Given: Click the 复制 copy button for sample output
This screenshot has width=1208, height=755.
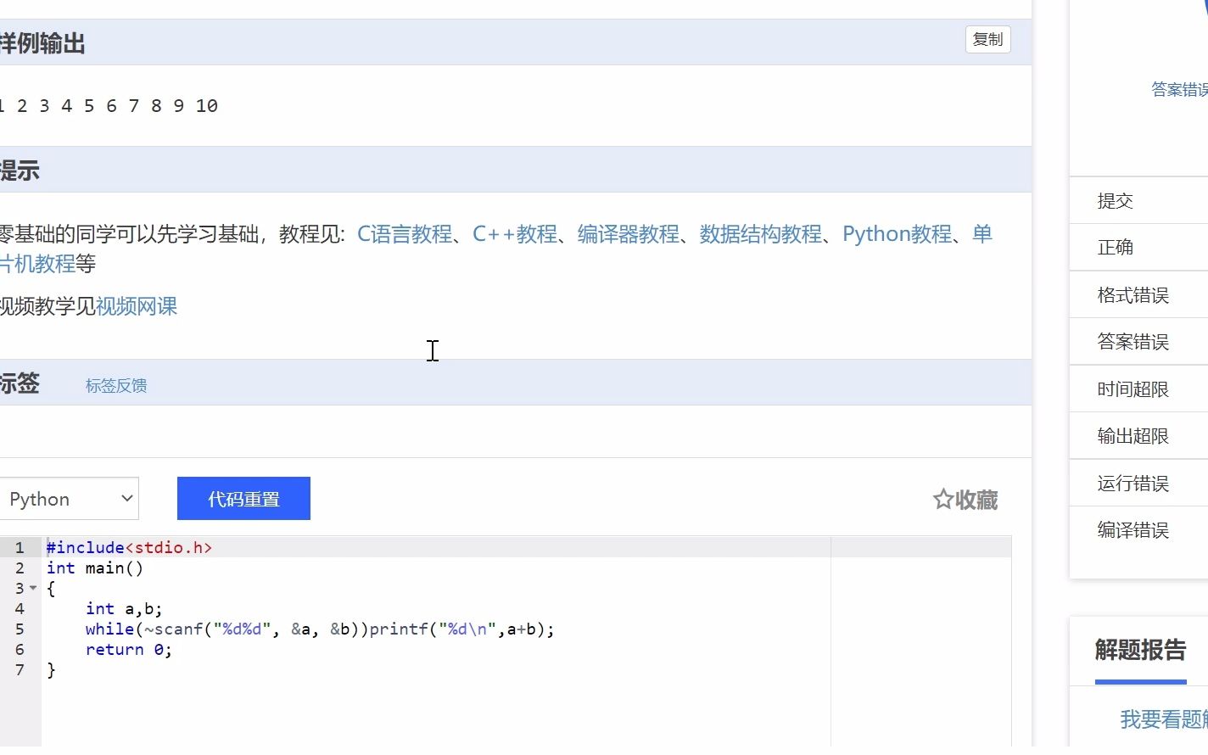Looking at the screenshot, I should 987,40.
